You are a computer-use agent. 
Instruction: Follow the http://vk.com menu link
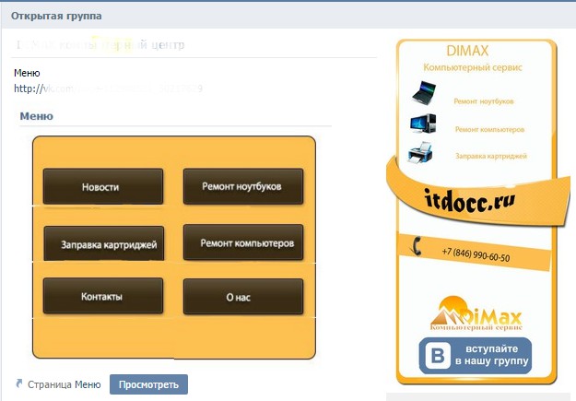[x=108, y=88]
